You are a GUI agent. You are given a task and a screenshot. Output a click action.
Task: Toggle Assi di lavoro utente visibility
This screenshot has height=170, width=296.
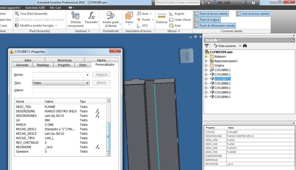pos(253,14)
